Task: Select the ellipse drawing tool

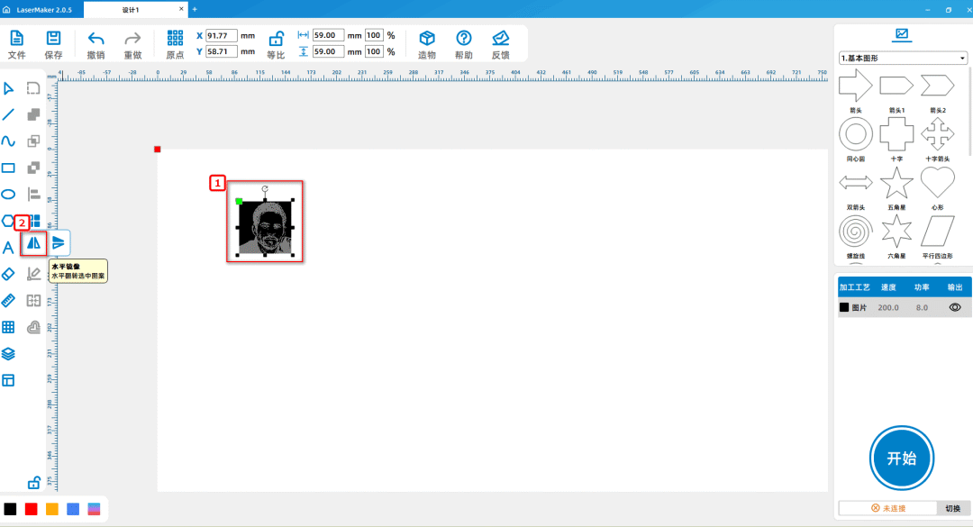Action: tap(8, 194)
